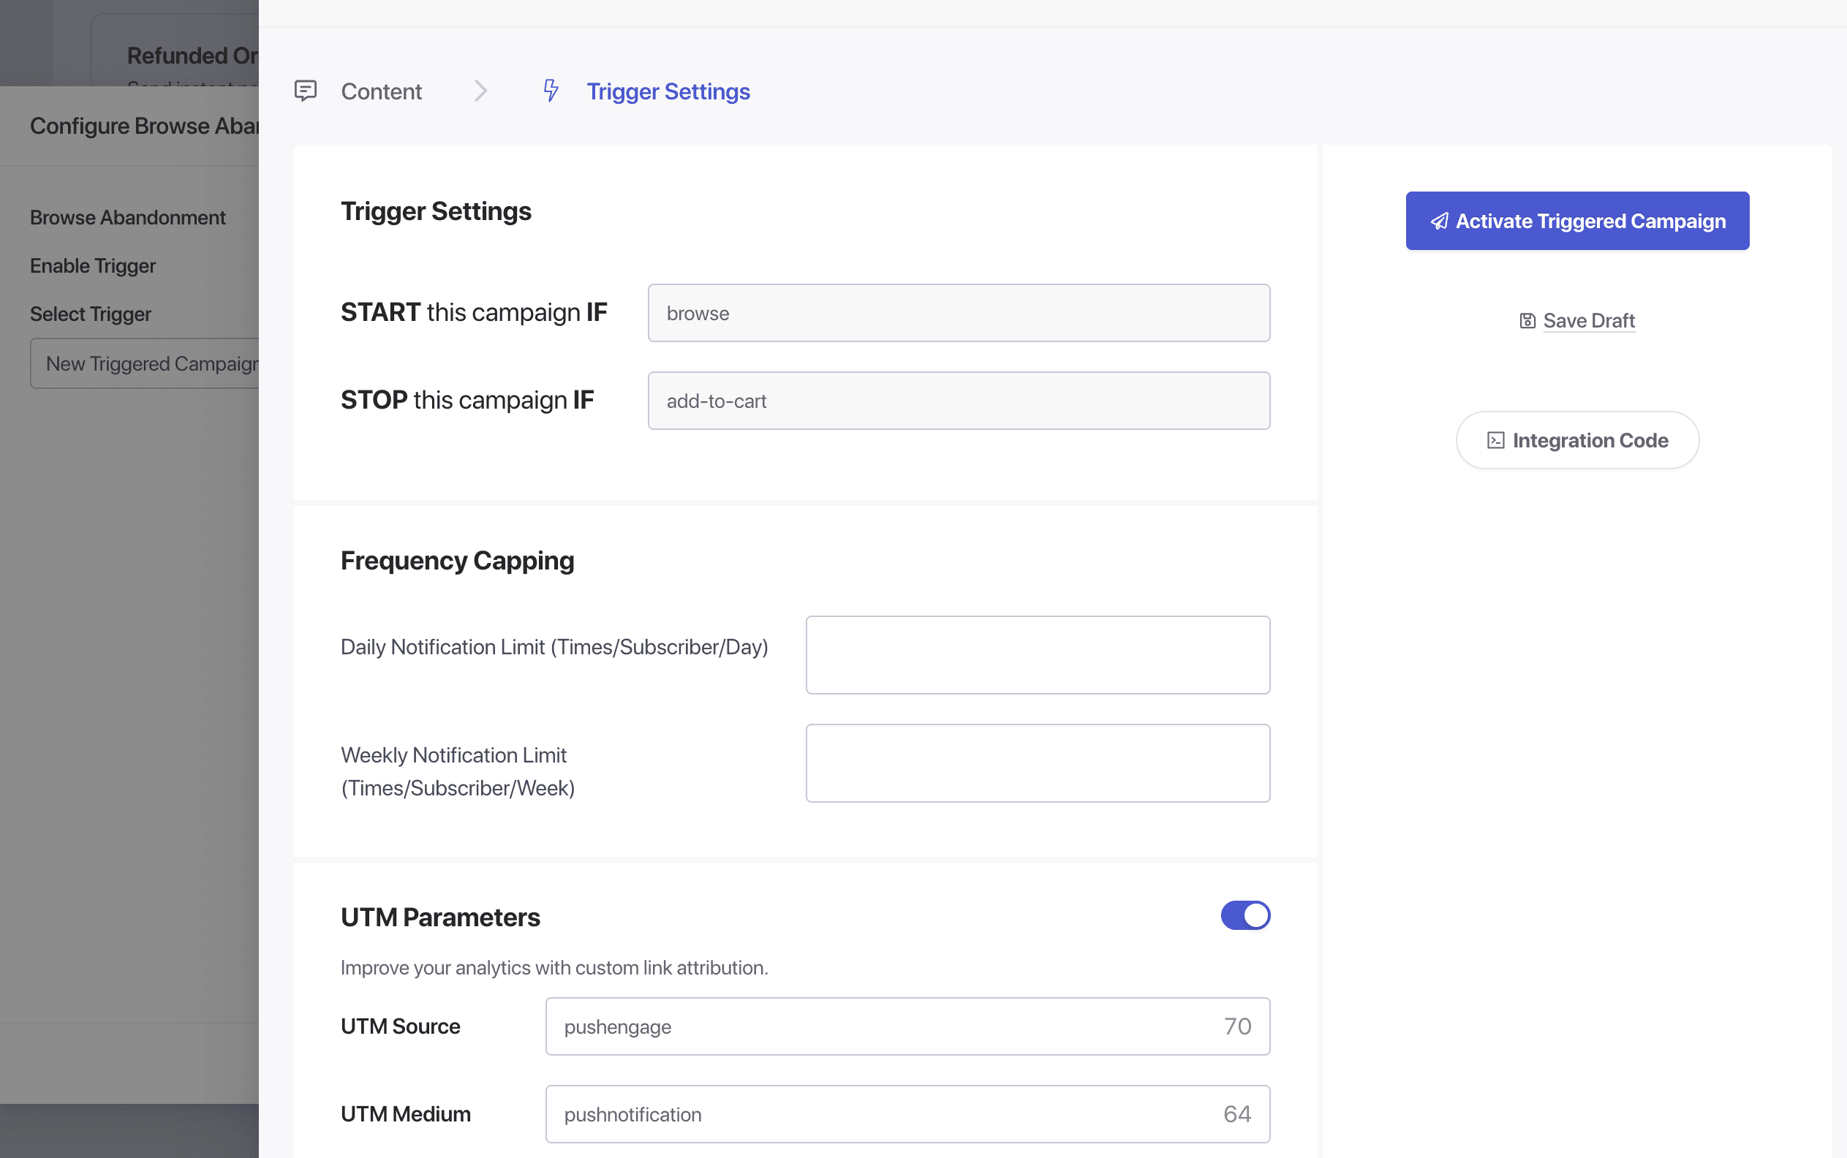The width and height of the screenshot is (1847, 1158).
Task: Open the START this campaign IF field
Action: click(x=959, y=313)
